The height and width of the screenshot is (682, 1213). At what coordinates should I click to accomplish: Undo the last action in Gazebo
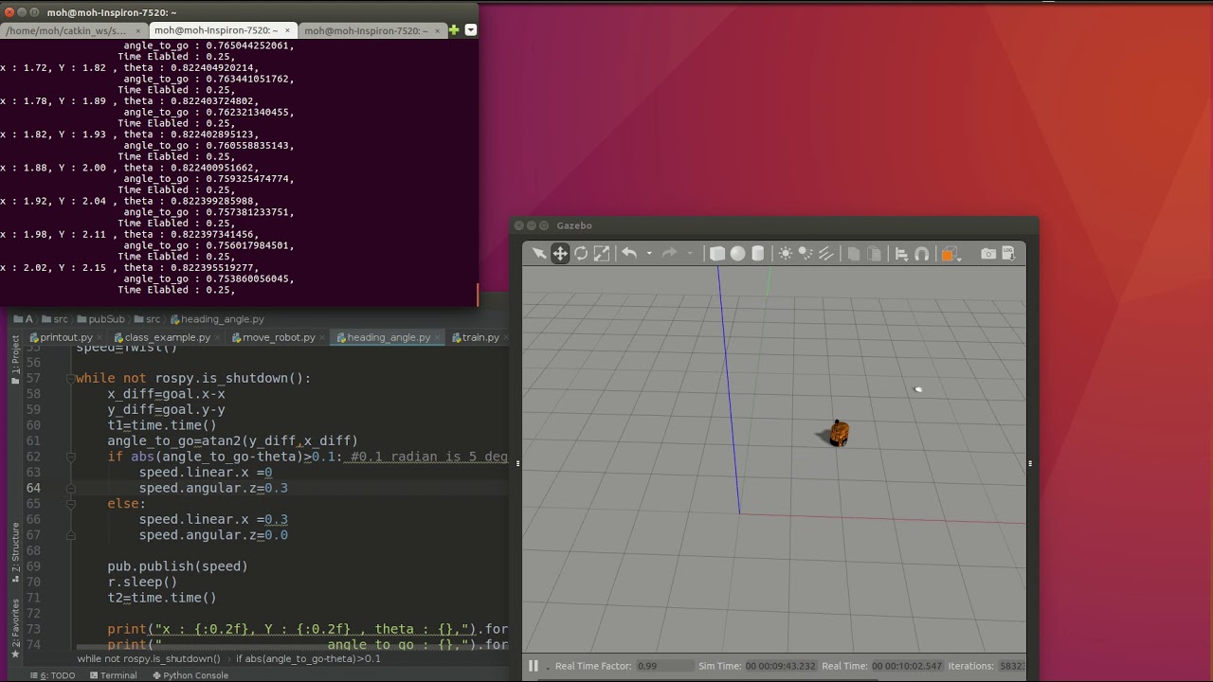coord(629,253)
